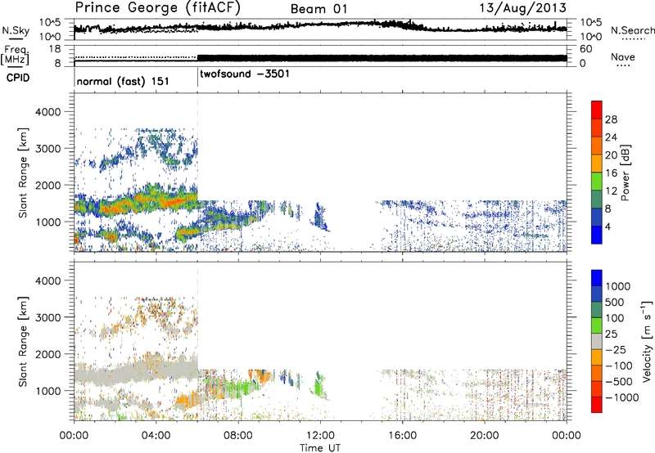Click the 'normal (fast) 151' CPID text
The height and width of the screenshot is (453, 655).
tap(123, 81)
